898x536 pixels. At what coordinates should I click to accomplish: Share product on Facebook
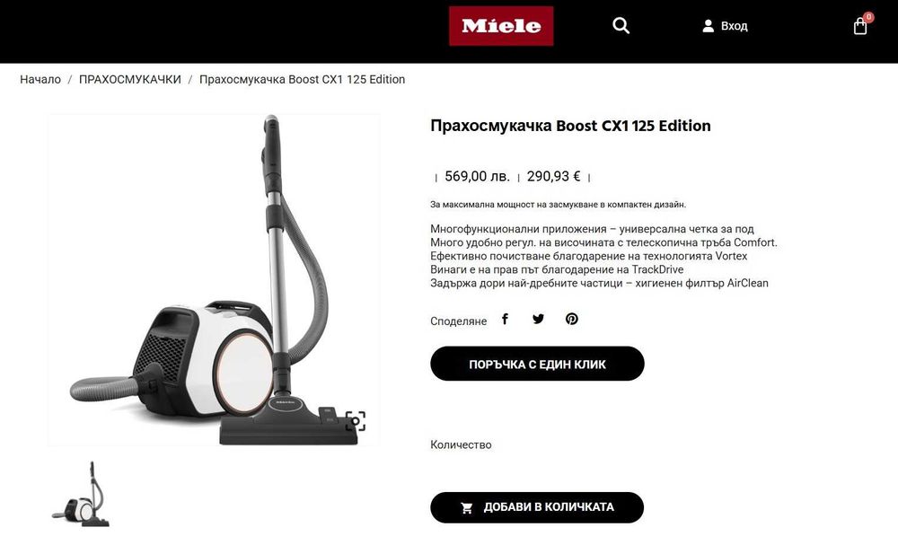[x=505, y=319]
